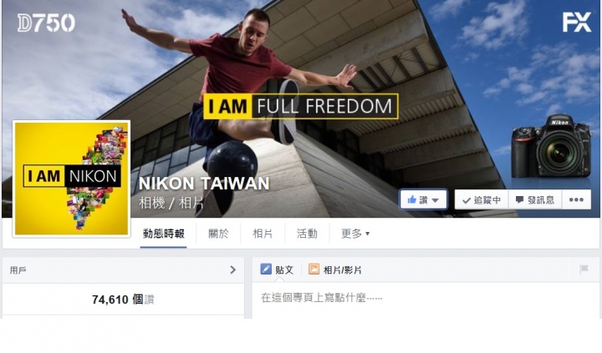The height and width of the screenshot is (353, 602).
Task: Select the 活動 tab
Action: tap(307, 234)
